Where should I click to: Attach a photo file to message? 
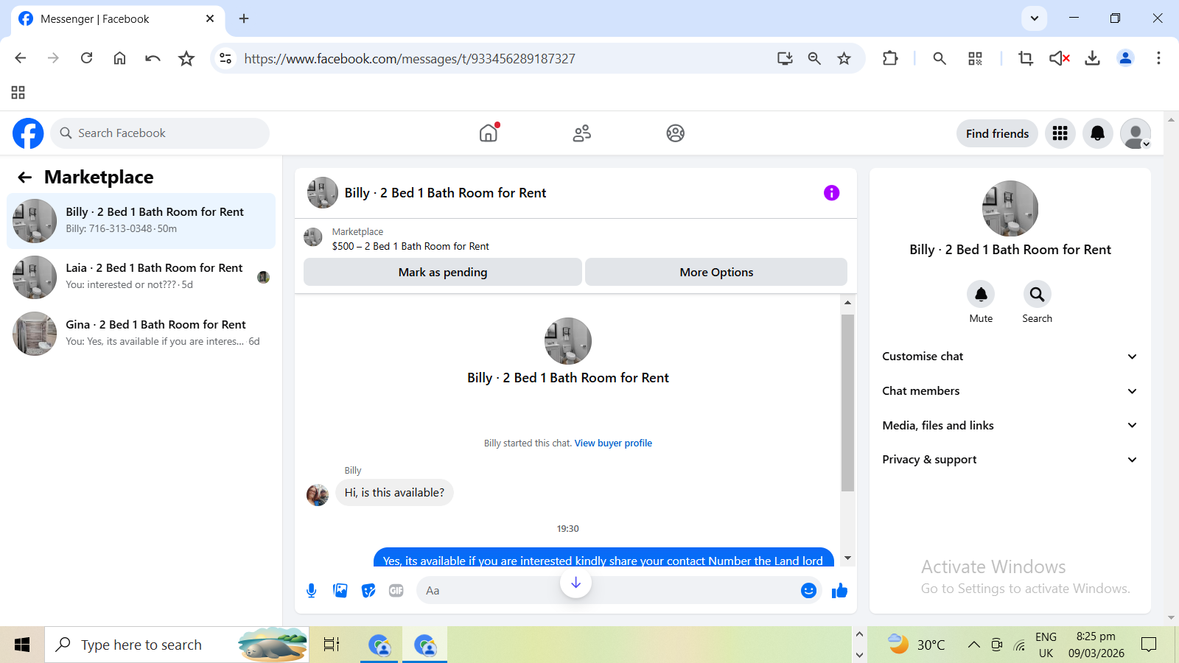340,591
